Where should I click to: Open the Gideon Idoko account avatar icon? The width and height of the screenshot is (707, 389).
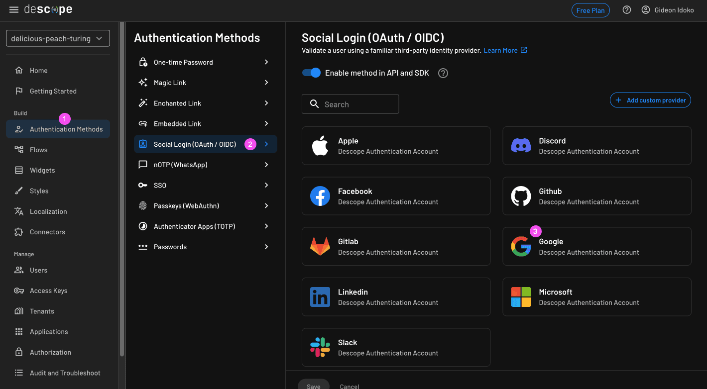click(x=646, y=10)
